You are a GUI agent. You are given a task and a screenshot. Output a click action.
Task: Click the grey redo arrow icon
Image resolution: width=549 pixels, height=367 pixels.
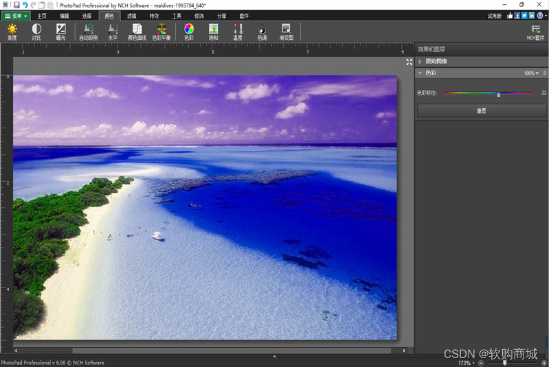coord(33,5)
